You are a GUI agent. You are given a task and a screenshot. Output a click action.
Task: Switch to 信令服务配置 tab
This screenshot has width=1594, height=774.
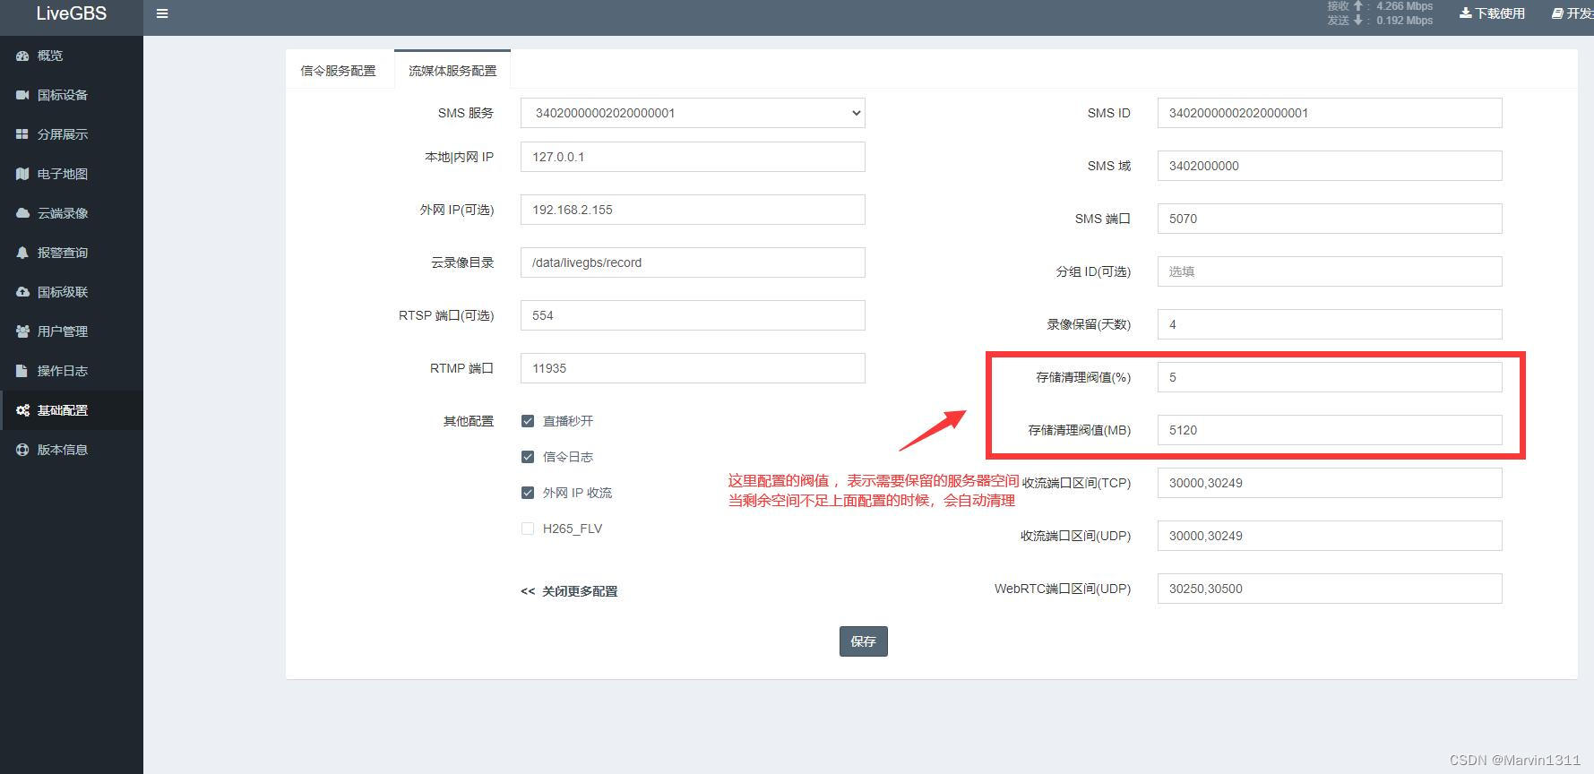[x=339, y=71]
